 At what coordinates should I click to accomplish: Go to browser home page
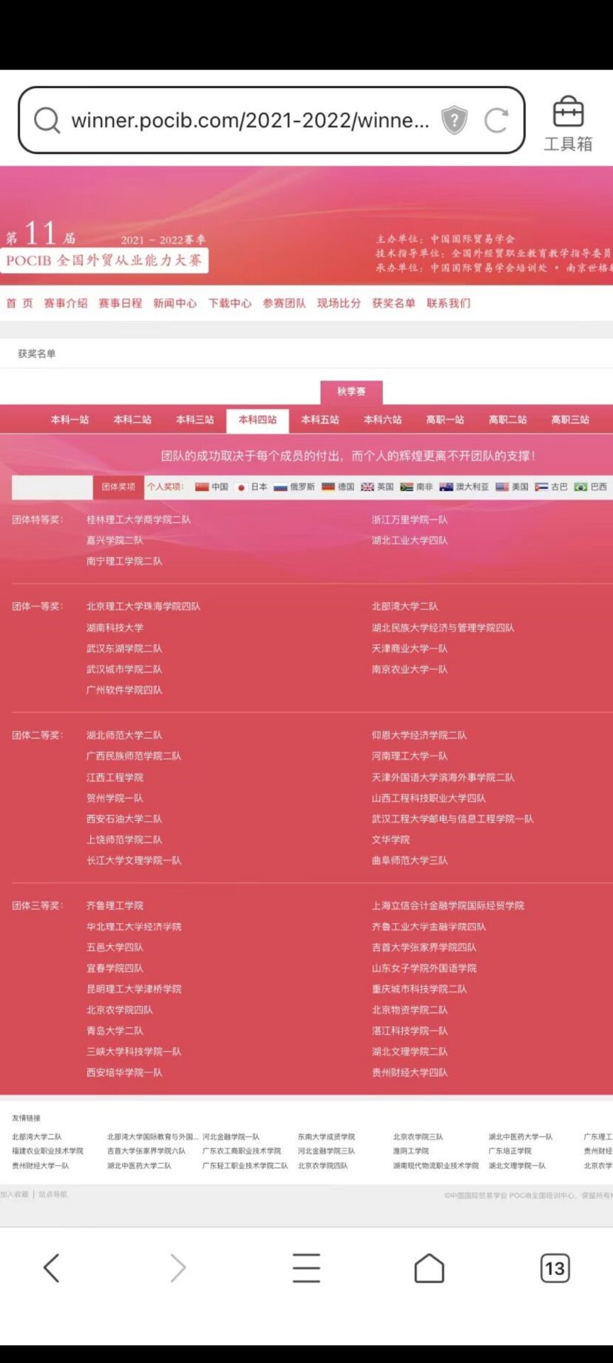click(x=429, y=1268)
